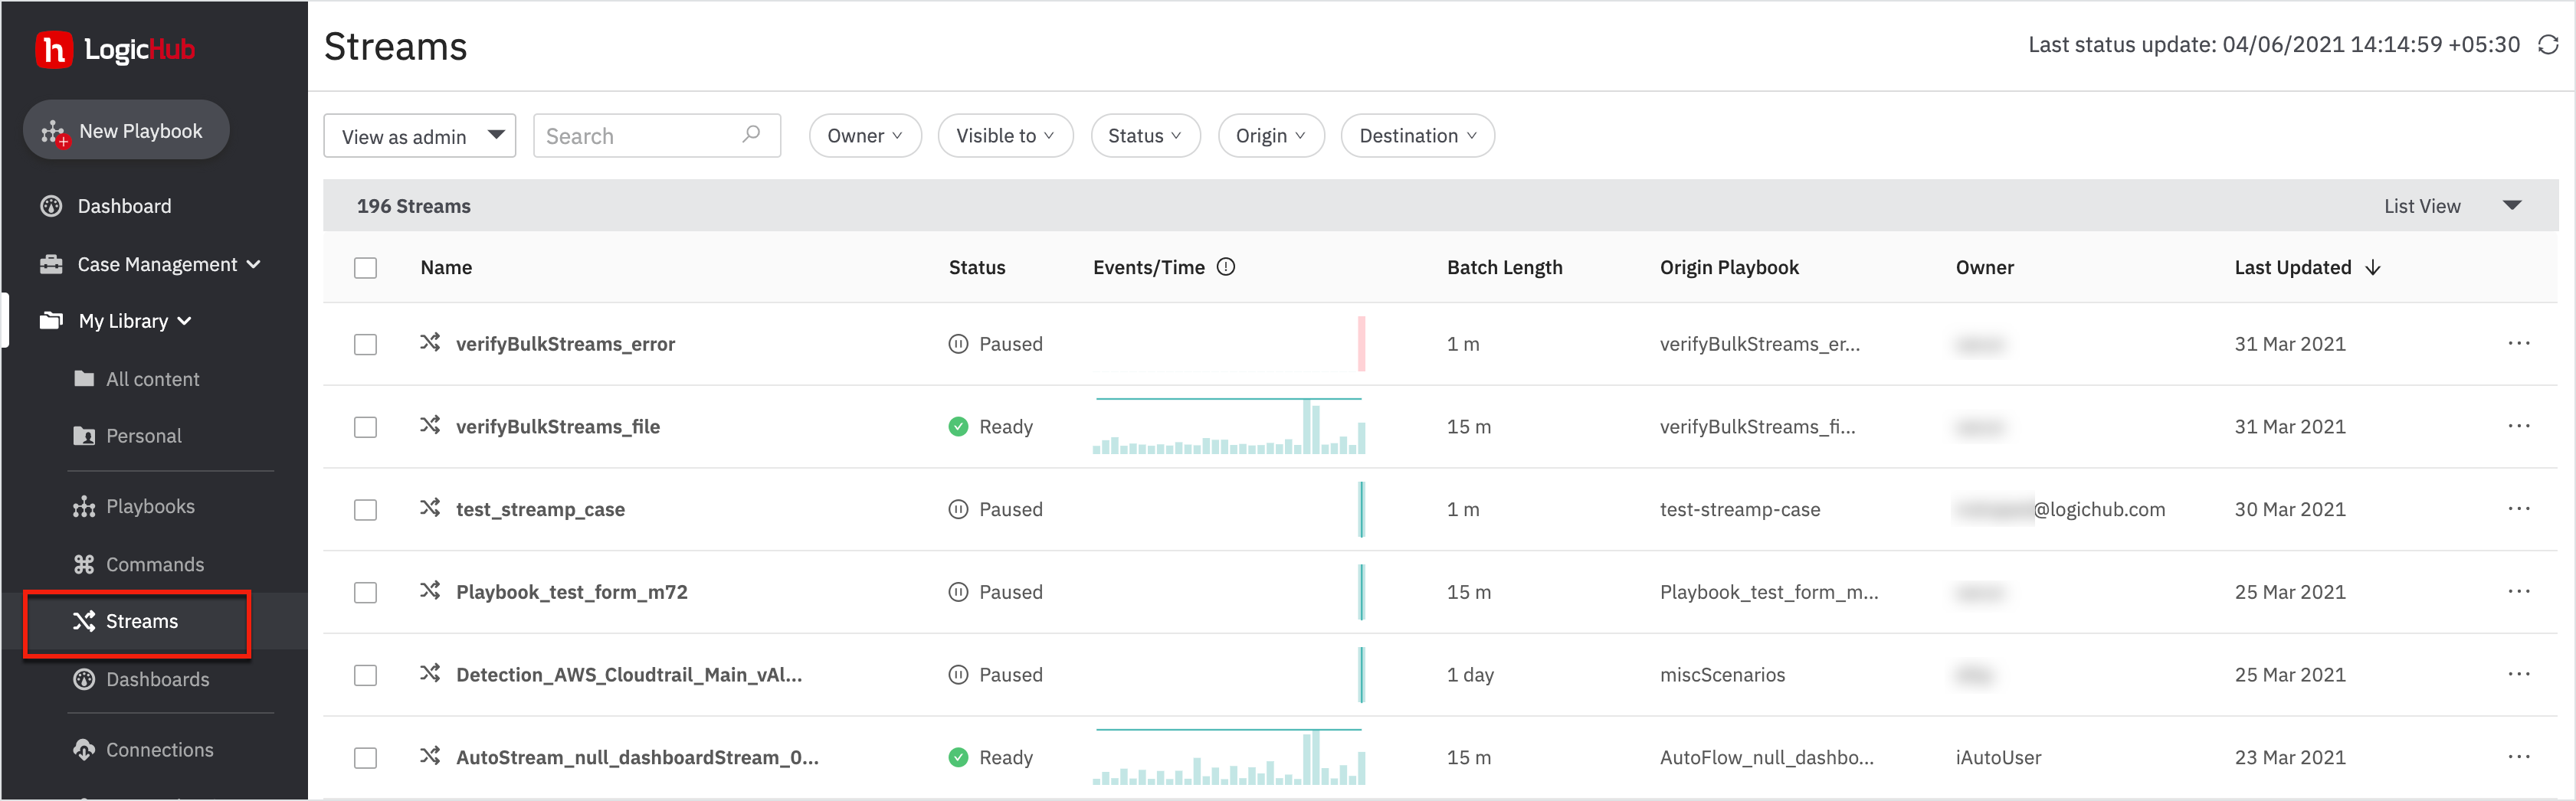
Task: Click the Case Management briefcase icon
Action: point(51,264)
